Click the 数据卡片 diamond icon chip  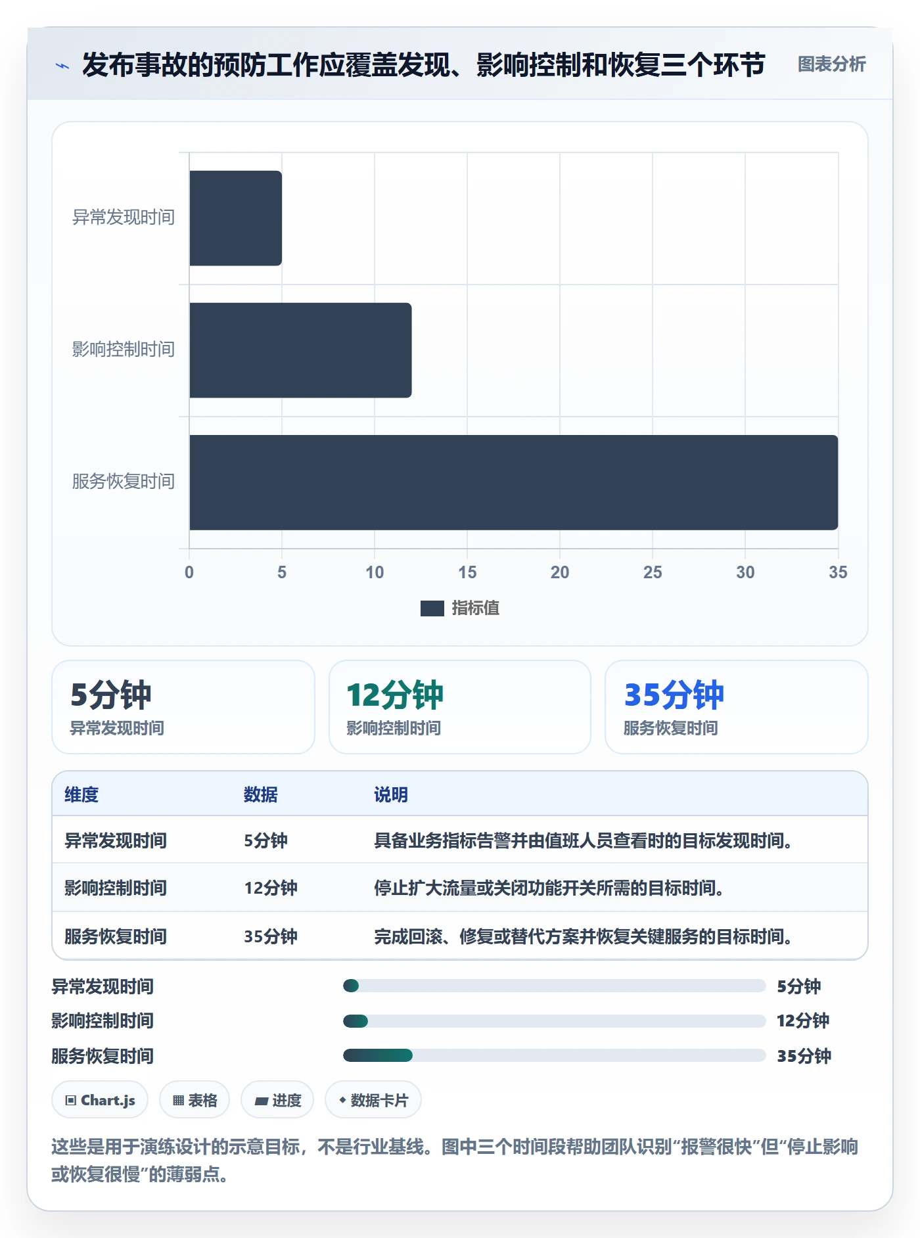(373, 1100)
